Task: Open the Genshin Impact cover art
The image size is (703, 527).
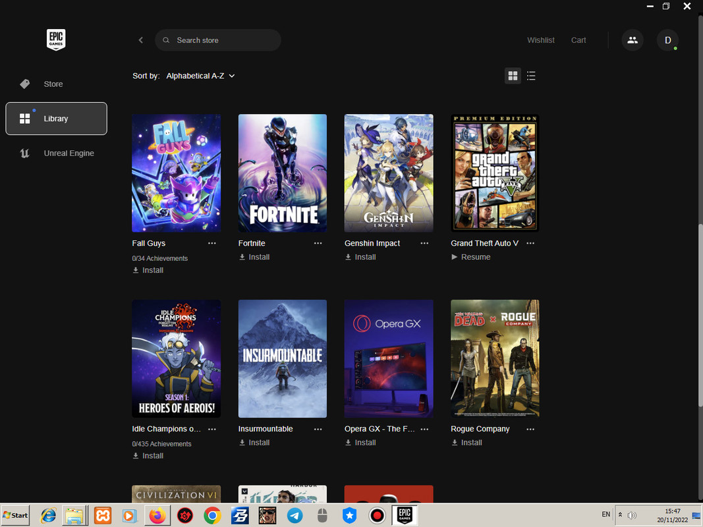Action: (x=389, y=173)
